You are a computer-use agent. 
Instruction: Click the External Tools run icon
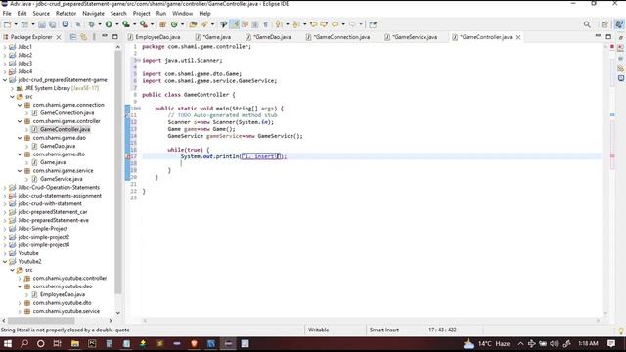tap(144, 24)
